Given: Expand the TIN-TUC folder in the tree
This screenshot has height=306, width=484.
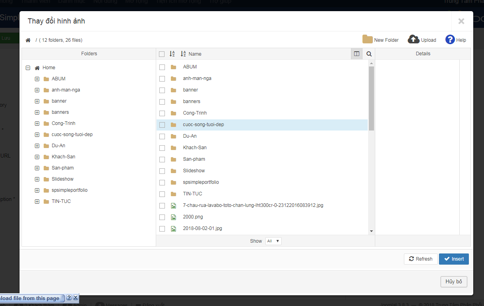Looking at the screenshot, I should pyautogui.click(x=37, y=201).
